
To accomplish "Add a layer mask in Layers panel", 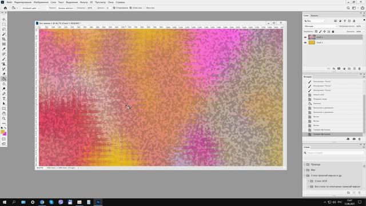I will [x=339, y=69].
